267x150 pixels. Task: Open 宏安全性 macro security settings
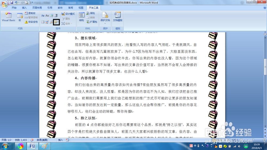(31, 22)
